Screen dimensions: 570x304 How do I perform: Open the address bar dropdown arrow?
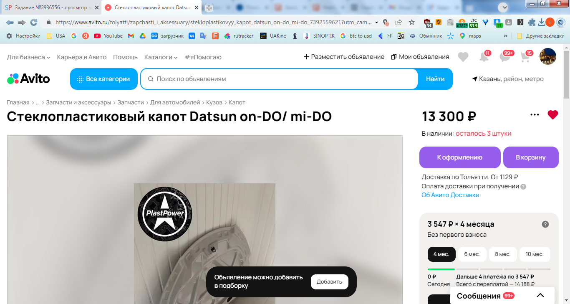[377, 22]
